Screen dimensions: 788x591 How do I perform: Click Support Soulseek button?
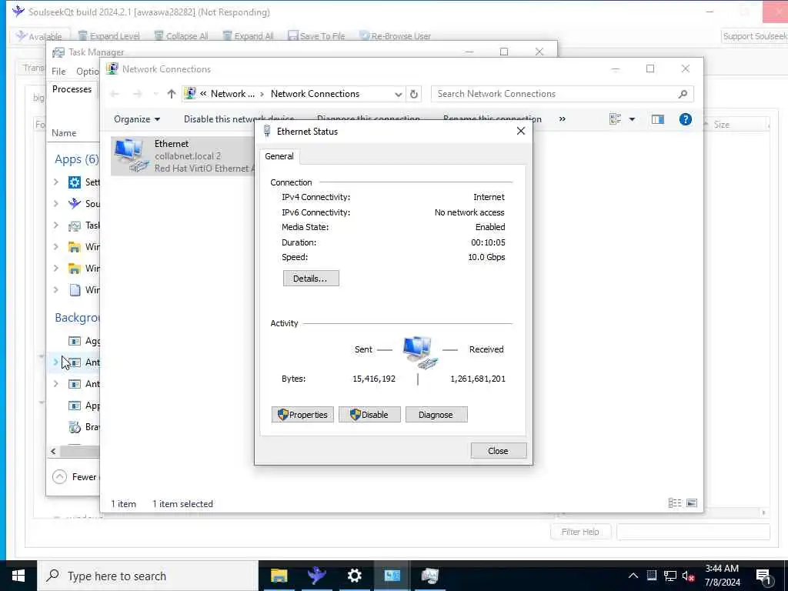click(x=754, y=35)
